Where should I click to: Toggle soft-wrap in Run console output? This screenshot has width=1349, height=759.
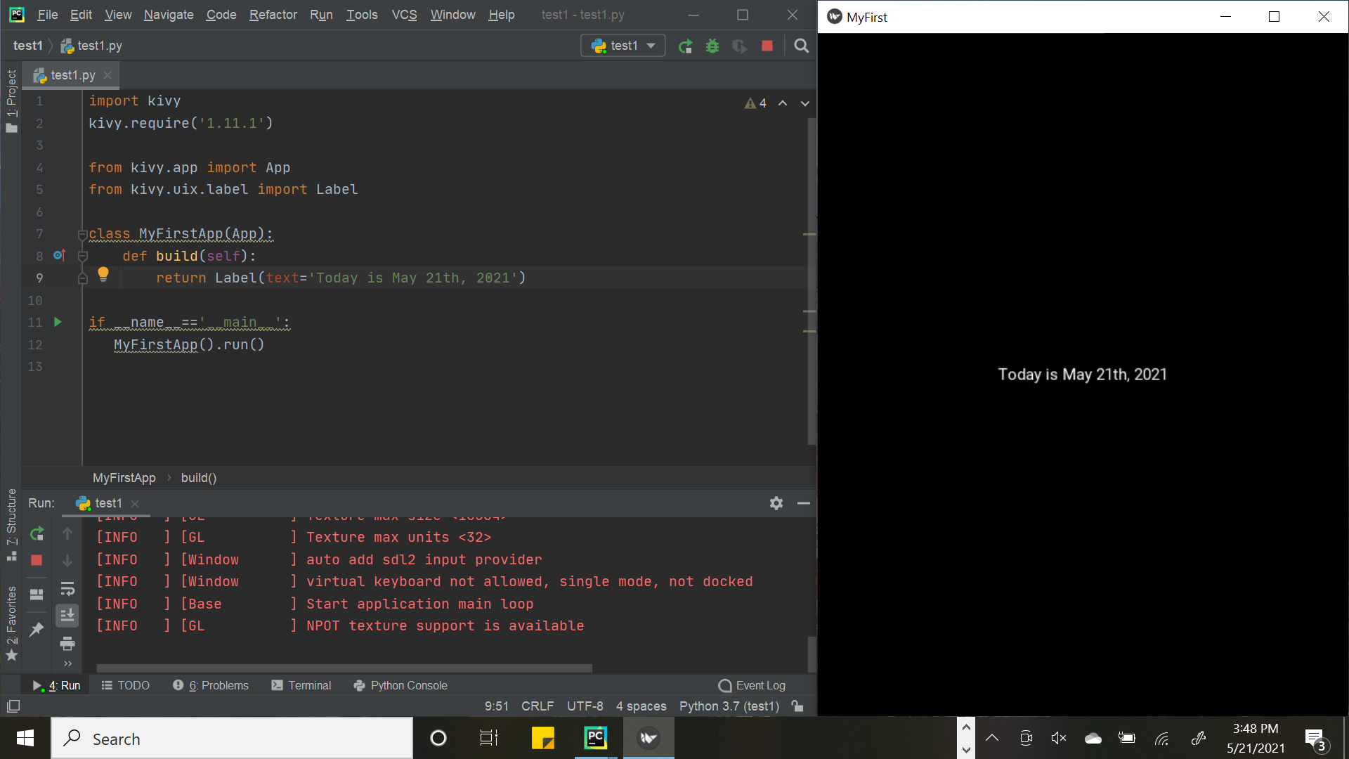pyautogui.click(x=67, y=588)
